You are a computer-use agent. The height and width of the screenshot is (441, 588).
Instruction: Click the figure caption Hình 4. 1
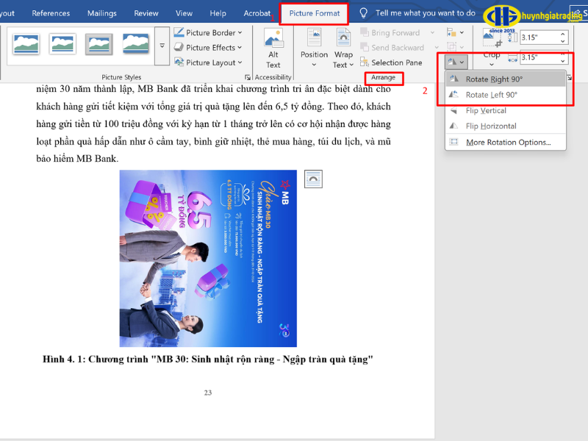click(x=208, y=359)
